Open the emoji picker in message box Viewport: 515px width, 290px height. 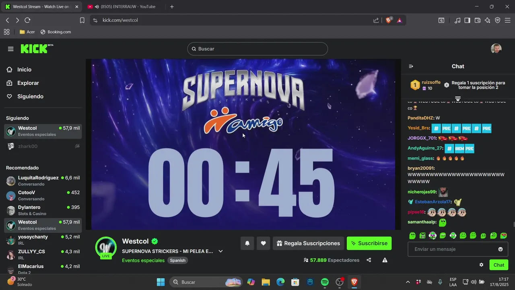click(500, 249)
